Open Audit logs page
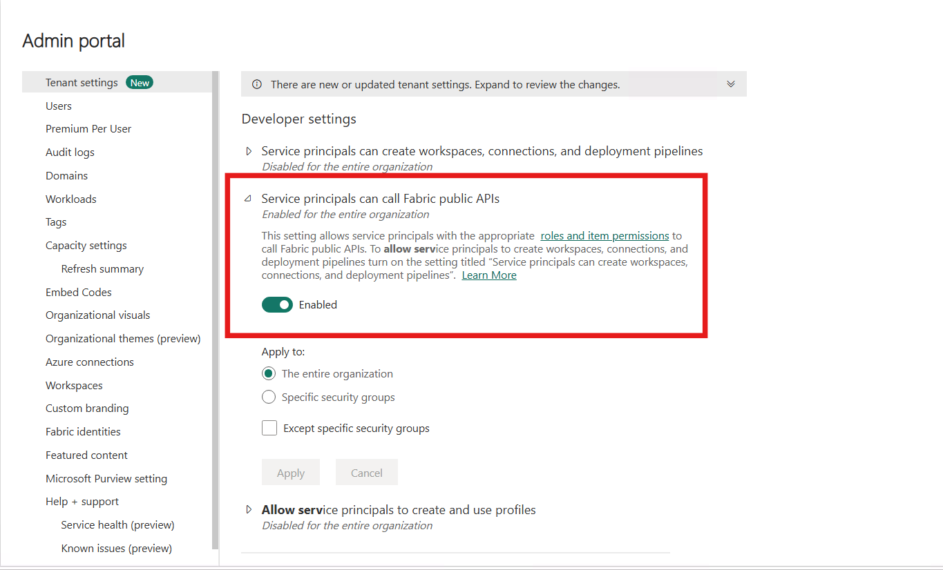Screen dimensions: 943x570 coord(70,153)
